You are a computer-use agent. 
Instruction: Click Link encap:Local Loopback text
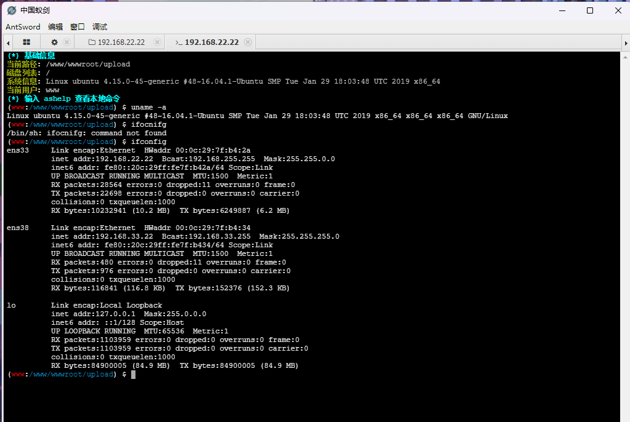click(x=107, y=305)
